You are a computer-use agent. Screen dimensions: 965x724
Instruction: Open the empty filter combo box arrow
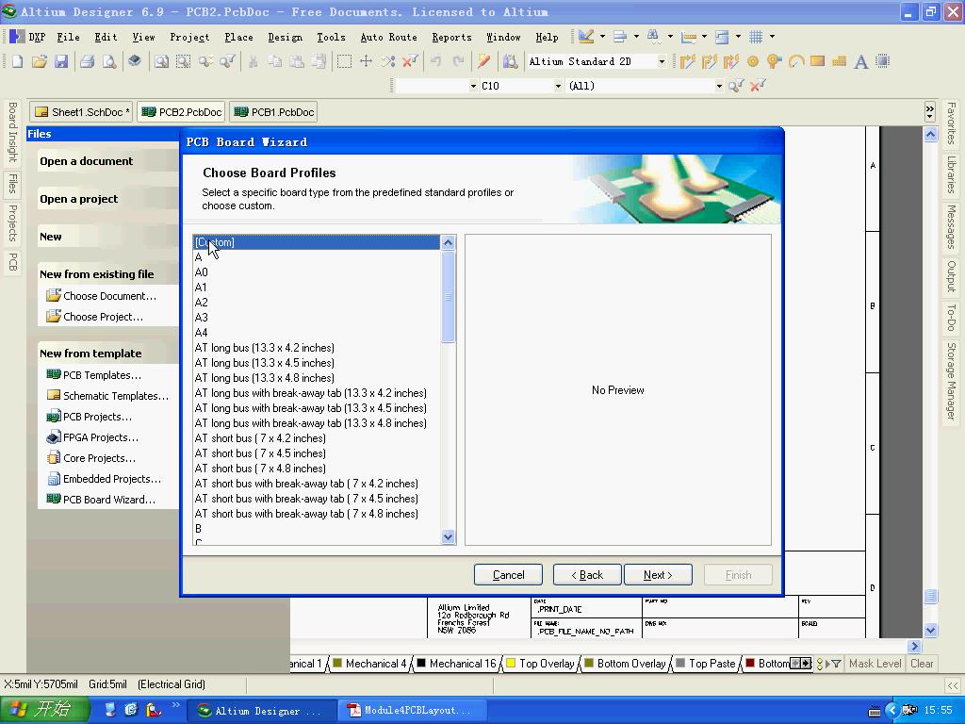(x=473, y=86)
